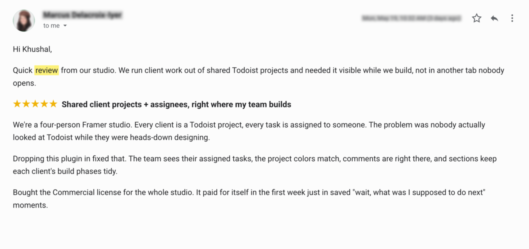Click the fifth gold rating star
Viewport: 529px width, 249px height.
53,104
